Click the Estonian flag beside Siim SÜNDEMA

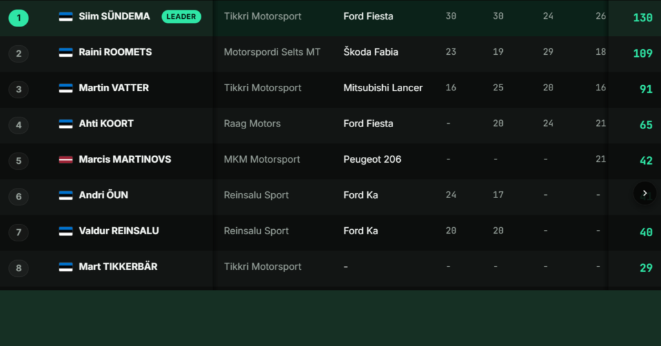coord(66,17)
